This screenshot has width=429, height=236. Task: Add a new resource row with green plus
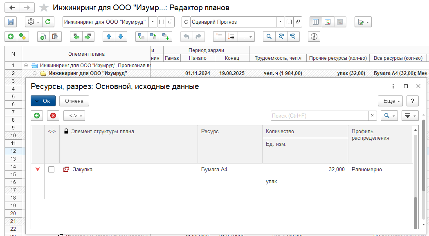[37, 116]
